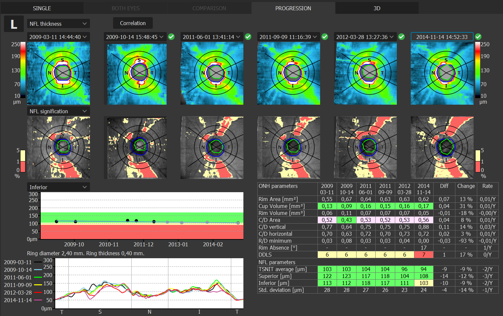
Task: Toggle green checkmark beside 2012-03-28 exam
Action: click(x=401, y=37)
